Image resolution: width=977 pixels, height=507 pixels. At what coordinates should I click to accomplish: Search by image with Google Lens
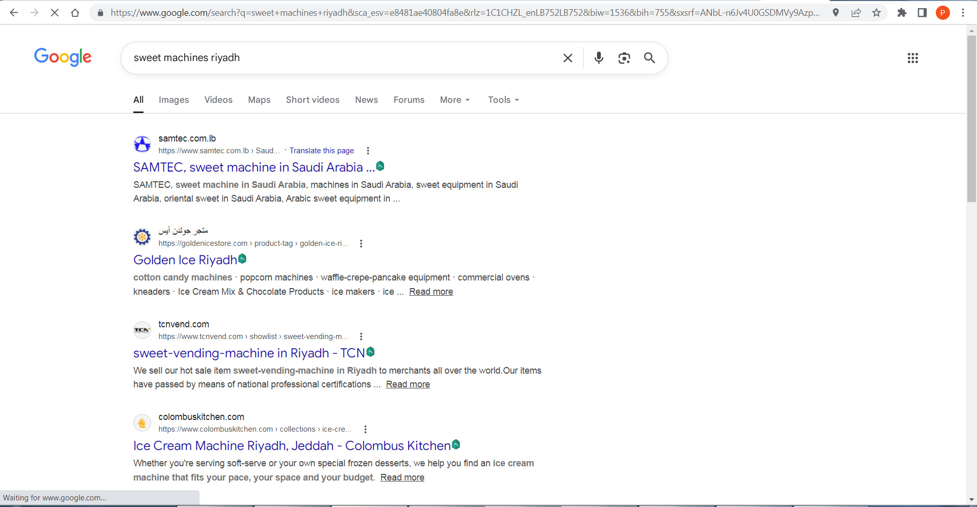pyautogui.click(x=624, y=58)
